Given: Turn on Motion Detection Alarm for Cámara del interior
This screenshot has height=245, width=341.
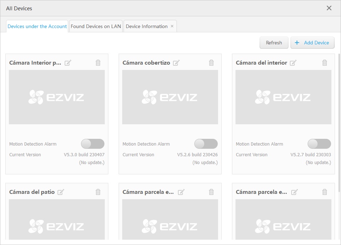Looking at the screenshot, I should (319, 144).
